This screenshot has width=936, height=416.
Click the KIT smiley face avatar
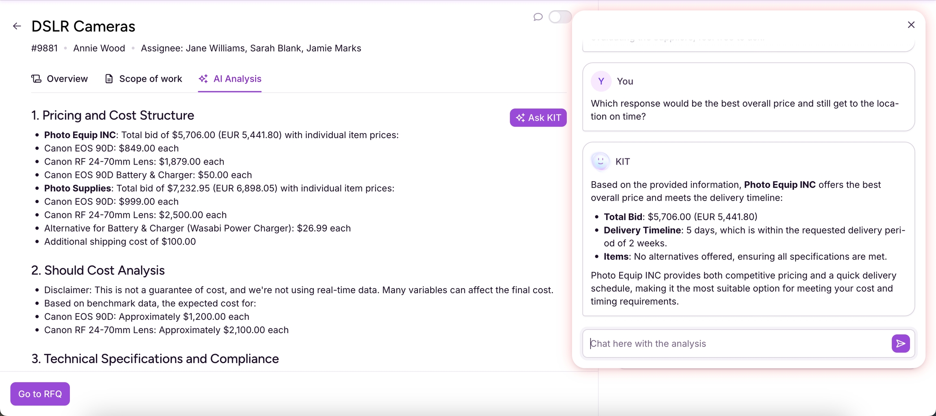pos(600,161)
